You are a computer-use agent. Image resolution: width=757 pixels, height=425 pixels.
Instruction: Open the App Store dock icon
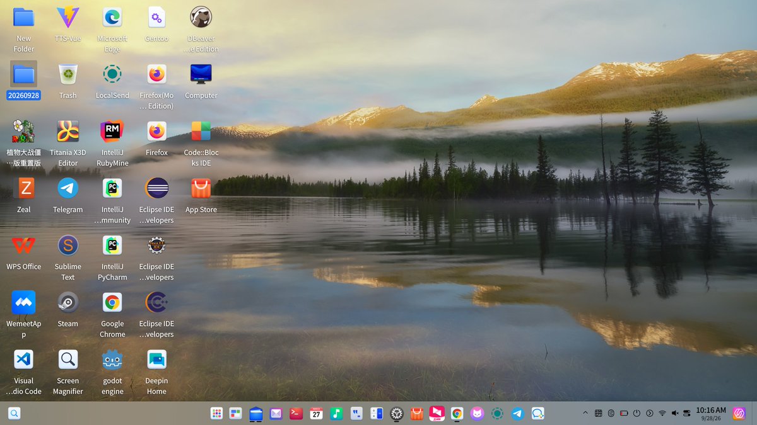[x=417, y=413]
